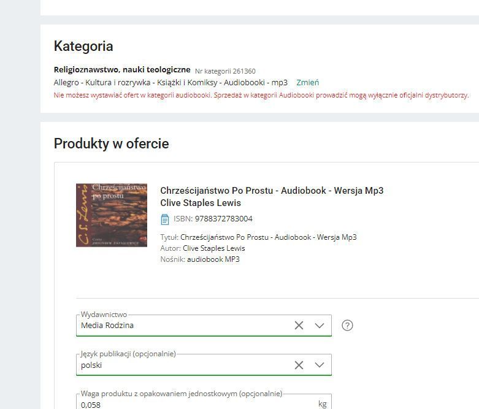Open help icon beside Wydawnictwo field
The image size is (479, 409).
point(347,326)
